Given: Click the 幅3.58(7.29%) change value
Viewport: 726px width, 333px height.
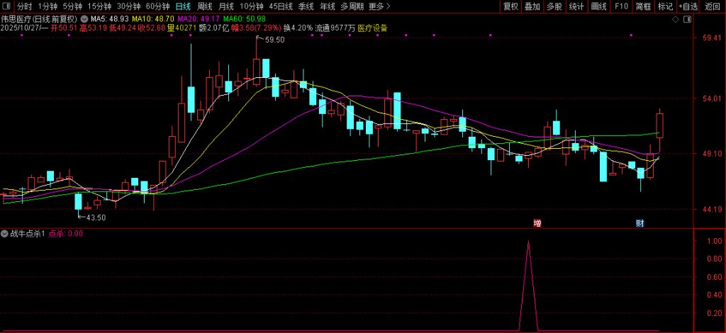Looking at the screenshot, I should [255, 28].
